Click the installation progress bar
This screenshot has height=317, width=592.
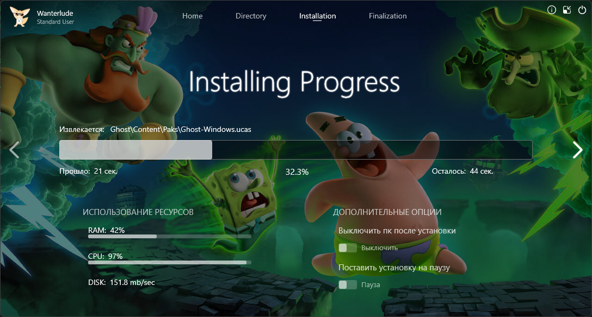coord(295,150)
